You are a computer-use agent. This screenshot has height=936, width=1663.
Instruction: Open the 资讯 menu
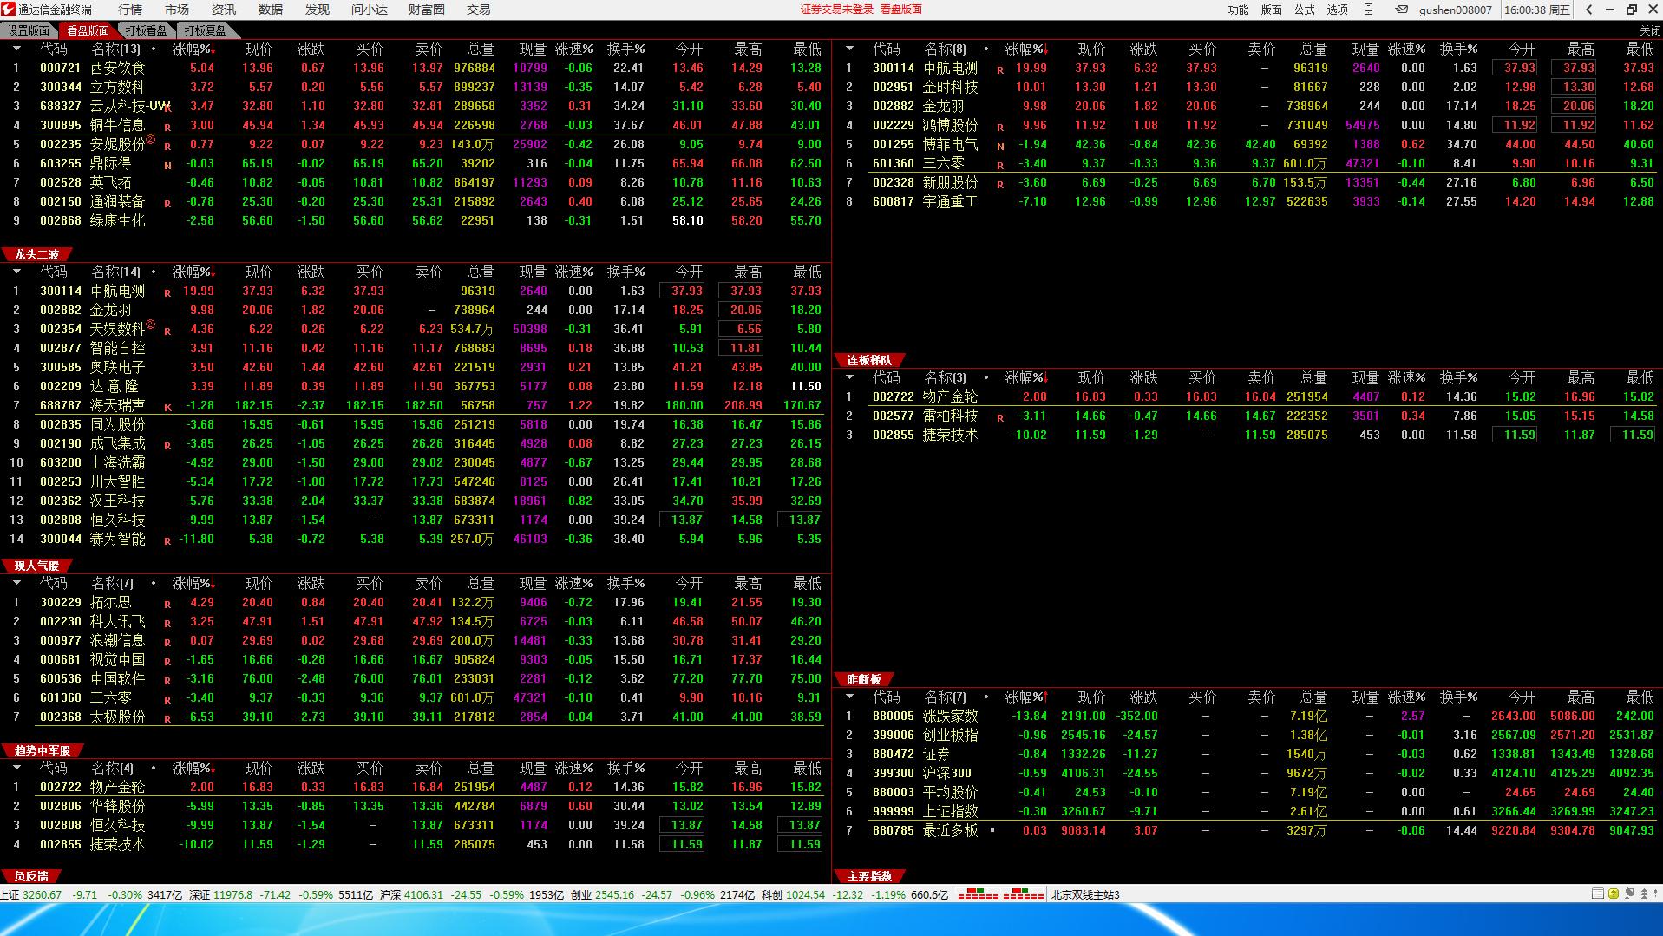tap(224, 10)
